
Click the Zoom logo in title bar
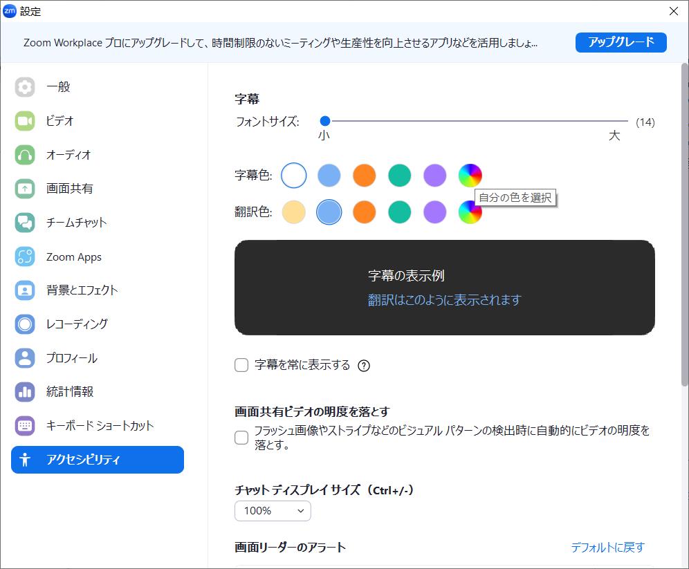[9, 11]
